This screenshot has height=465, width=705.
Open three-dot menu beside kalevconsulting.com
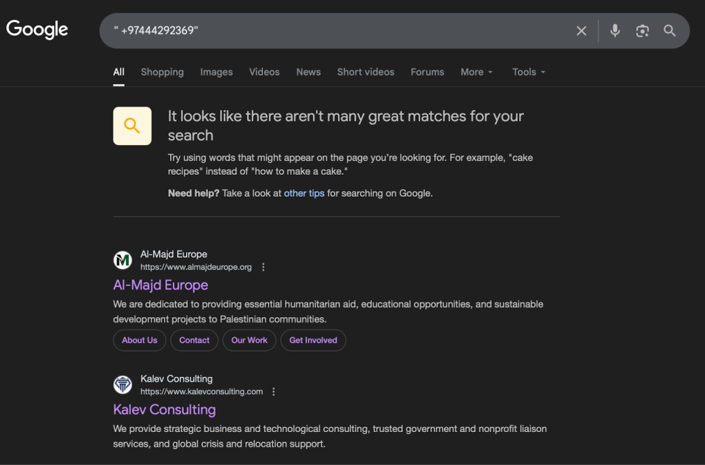coord(273,391)
